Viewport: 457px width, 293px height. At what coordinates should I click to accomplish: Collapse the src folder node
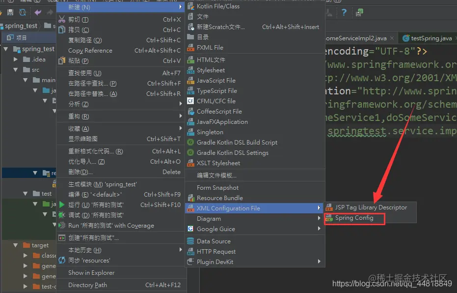[x=16, y=70]
